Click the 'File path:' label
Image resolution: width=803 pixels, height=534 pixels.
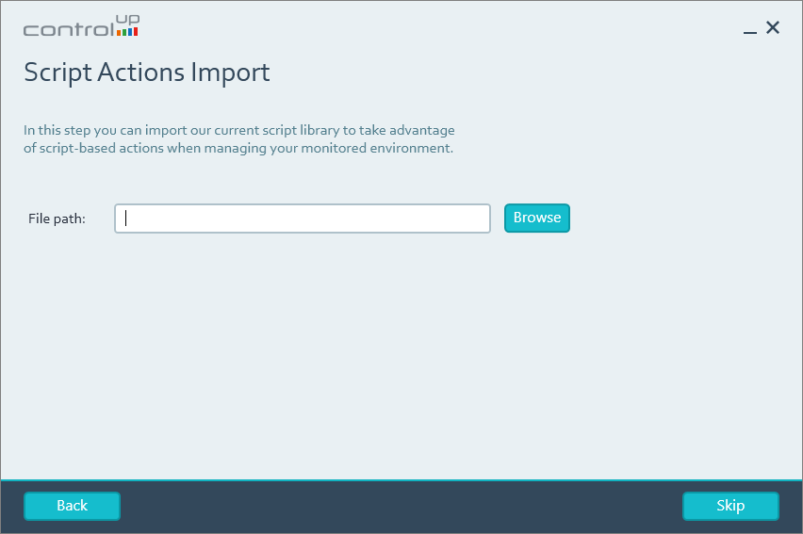coord(57,218)
